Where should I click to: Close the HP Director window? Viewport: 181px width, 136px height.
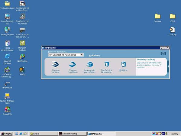click(168, 48)
